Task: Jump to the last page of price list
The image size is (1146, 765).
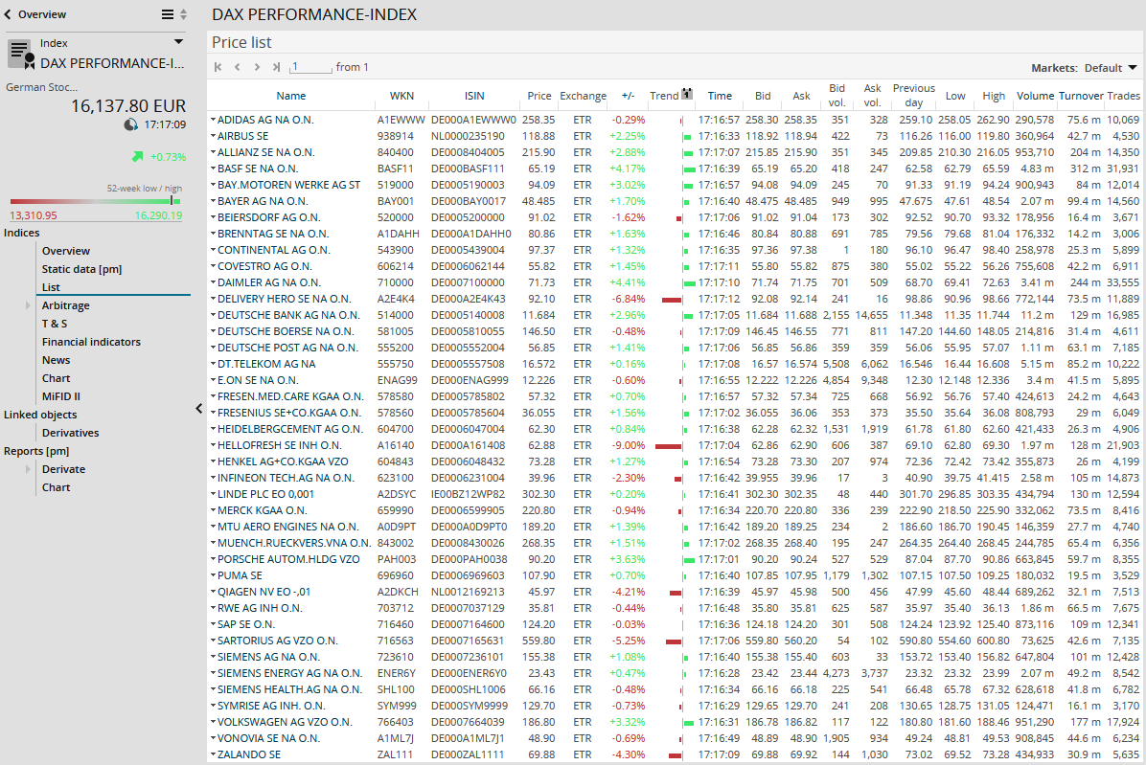Action: click(276, 67)
